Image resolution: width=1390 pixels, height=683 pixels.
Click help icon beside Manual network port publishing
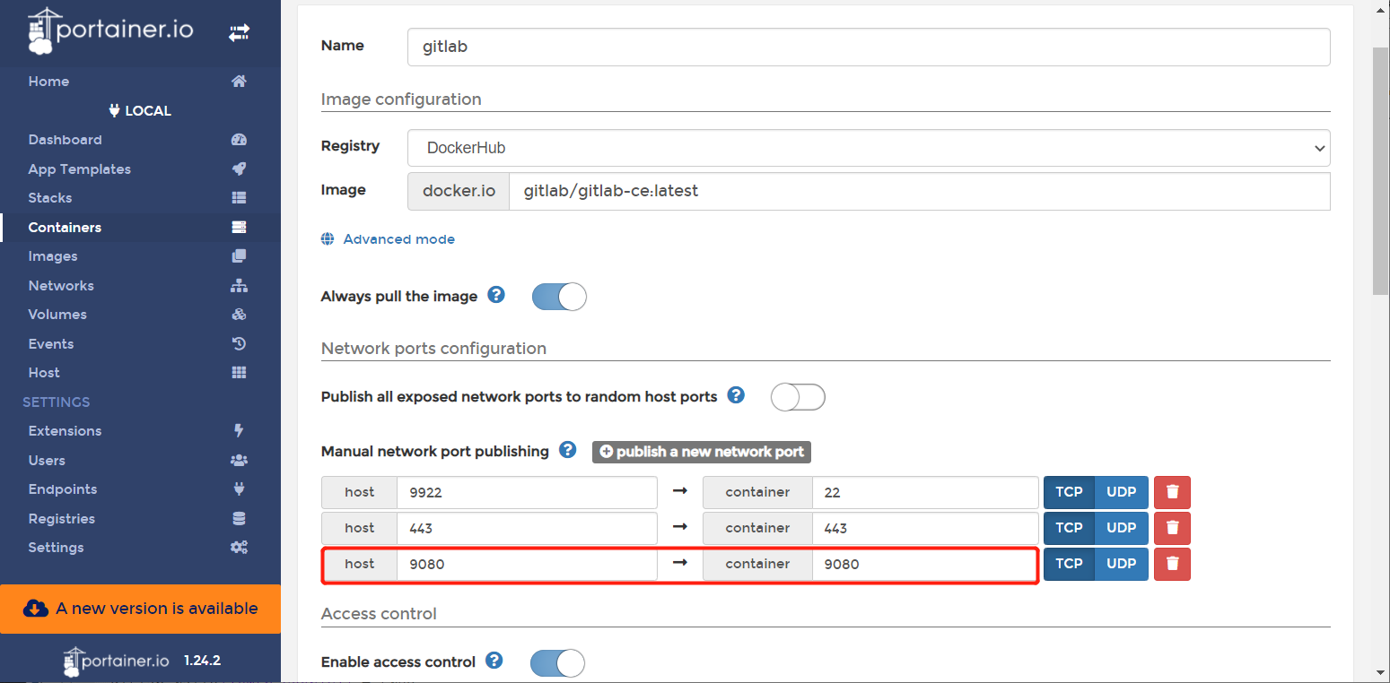click(567, 450)
